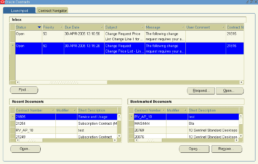Click Bookmarked Documents horizontal scroll left arrow

[136, 140]
